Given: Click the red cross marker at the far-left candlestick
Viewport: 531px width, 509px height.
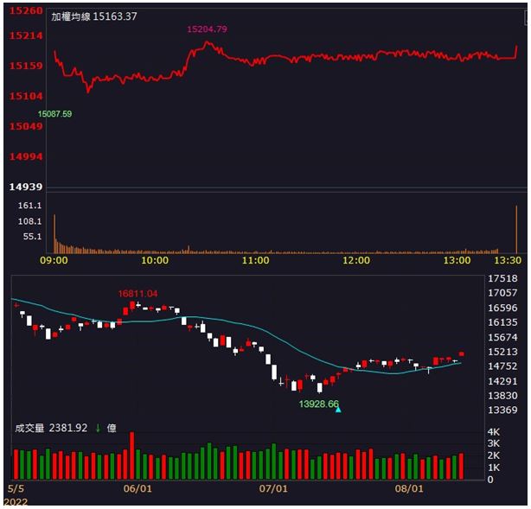Looking at the screenshot, I should [x=15, y=304].
